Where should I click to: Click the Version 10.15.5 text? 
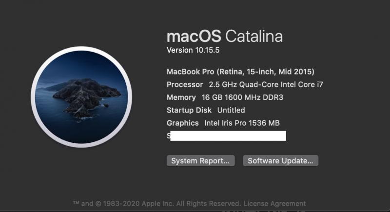(x=193, y=50)
